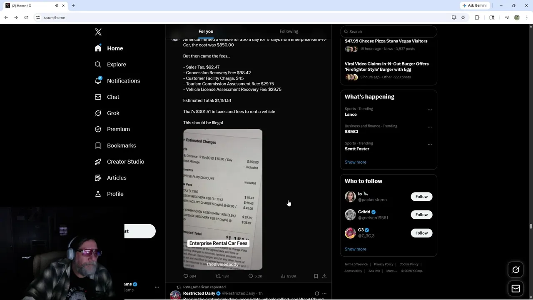This screenshot has width=533, height=300.
Task: Open C3's profile avatar
Action: point(350,233)
